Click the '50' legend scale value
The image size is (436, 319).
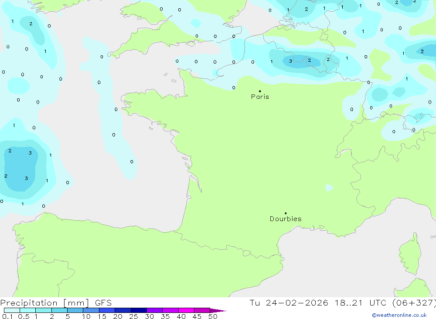click(213, 316)
